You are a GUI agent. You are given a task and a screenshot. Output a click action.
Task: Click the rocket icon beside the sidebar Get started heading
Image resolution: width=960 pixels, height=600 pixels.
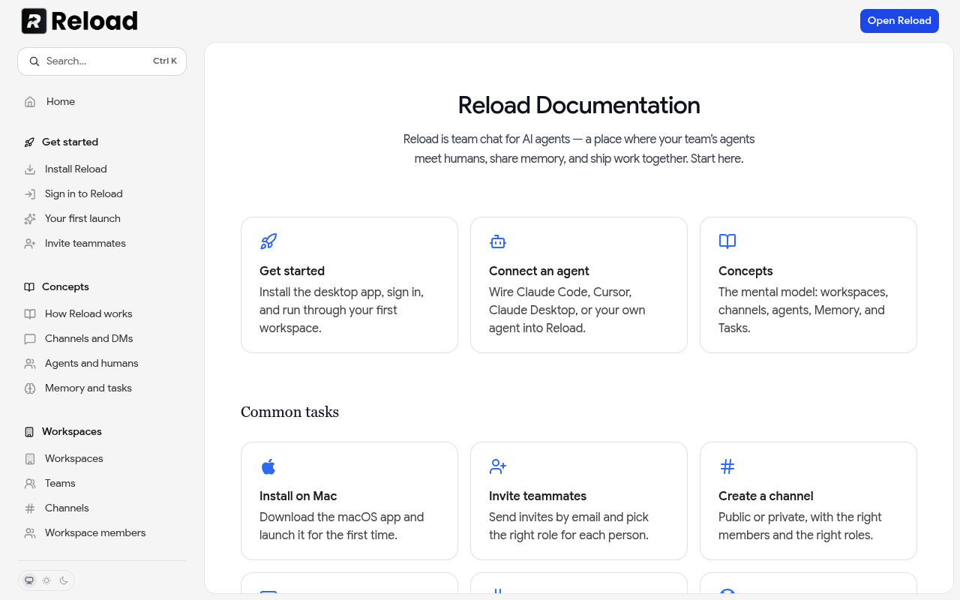pyautogui.click(x=29, y=142)
